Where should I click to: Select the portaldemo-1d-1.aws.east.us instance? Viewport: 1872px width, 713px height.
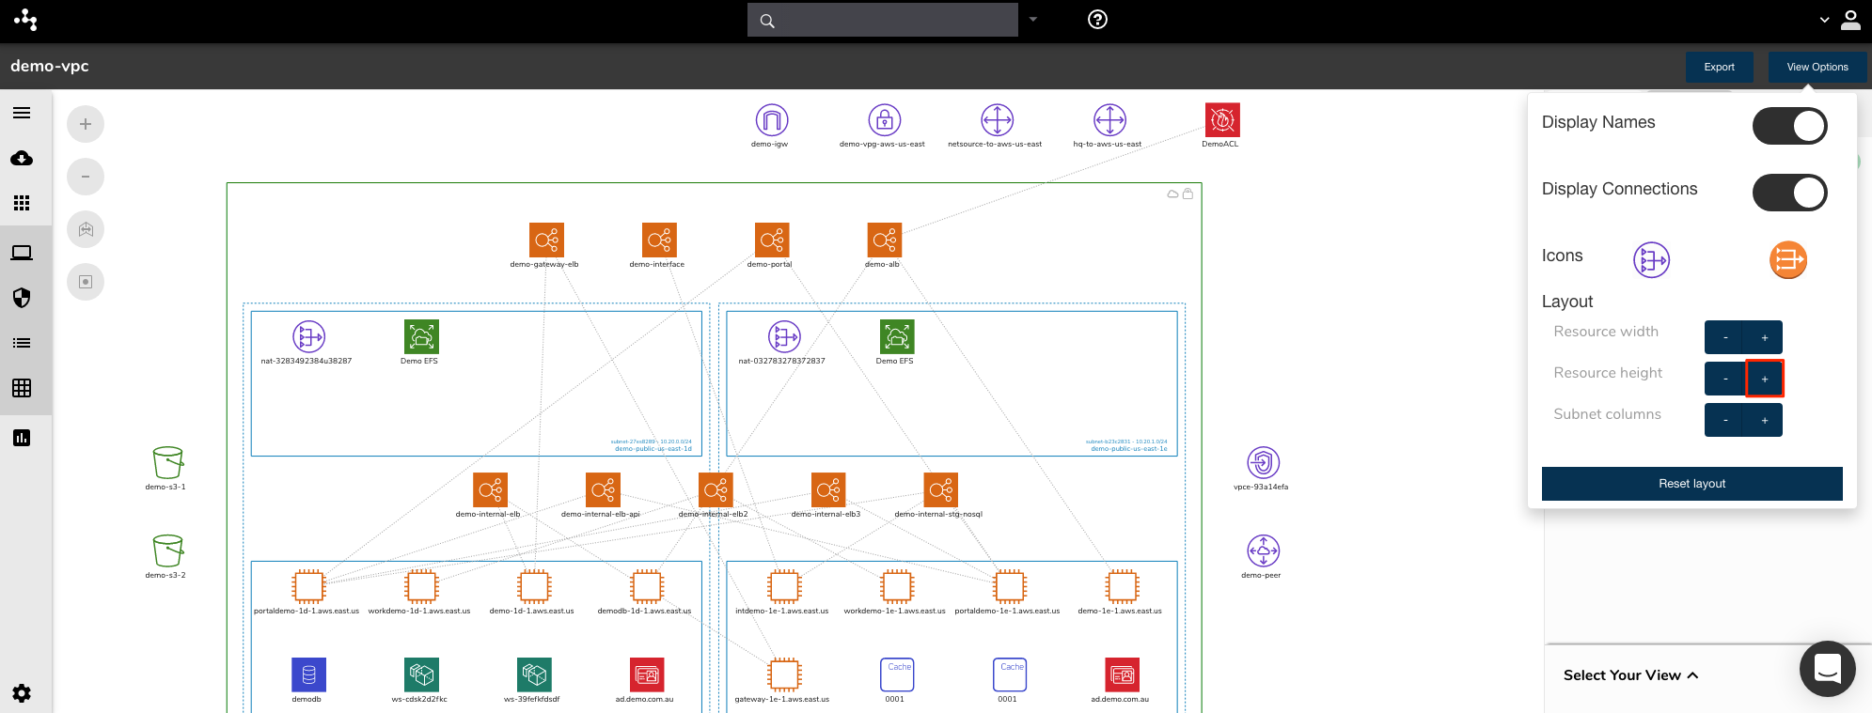[x=308, y=586]
